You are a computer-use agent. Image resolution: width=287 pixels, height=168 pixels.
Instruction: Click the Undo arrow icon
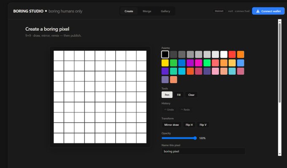click(165, 109)
